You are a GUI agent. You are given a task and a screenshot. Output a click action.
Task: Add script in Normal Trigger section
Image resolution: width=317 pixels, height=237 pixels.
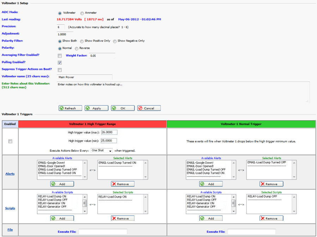(x=211, y=218)
